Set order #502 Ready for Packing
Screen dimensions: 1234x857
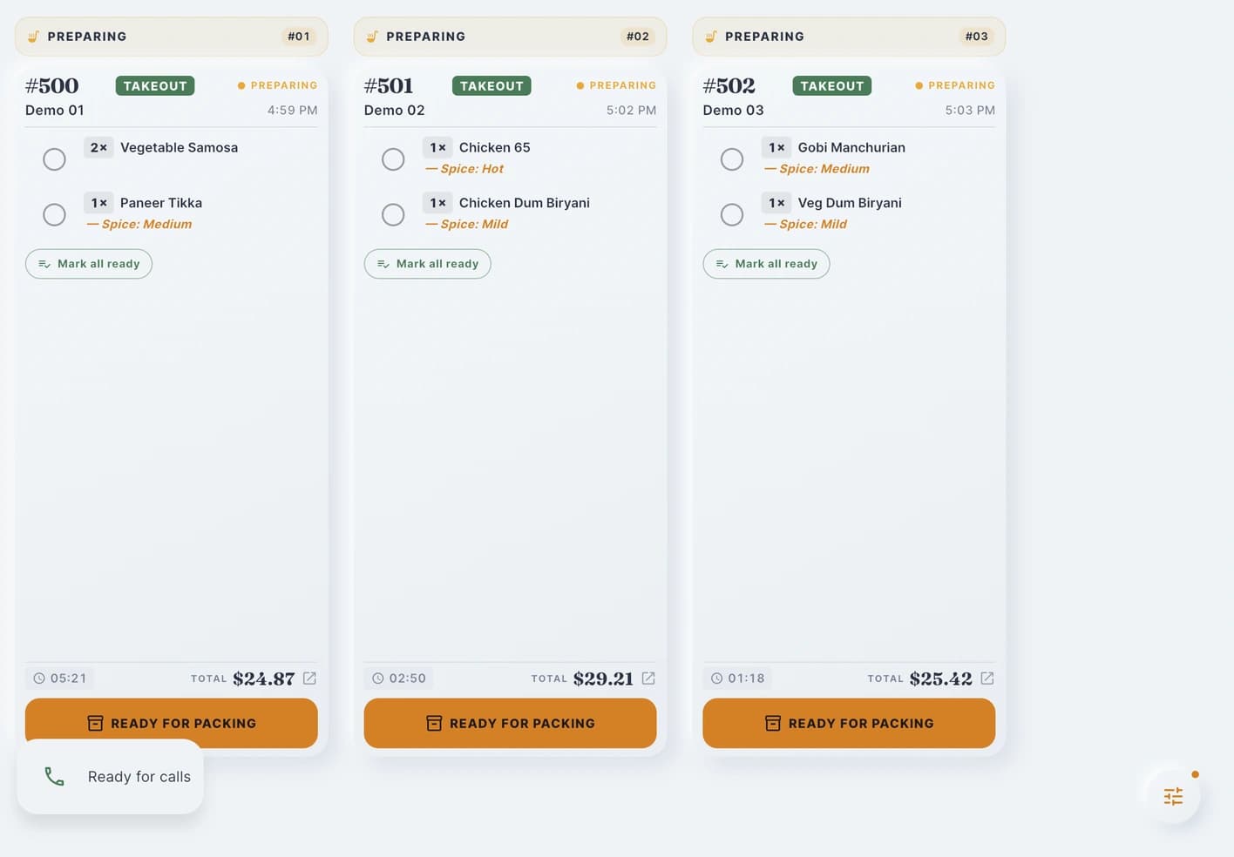849,723
